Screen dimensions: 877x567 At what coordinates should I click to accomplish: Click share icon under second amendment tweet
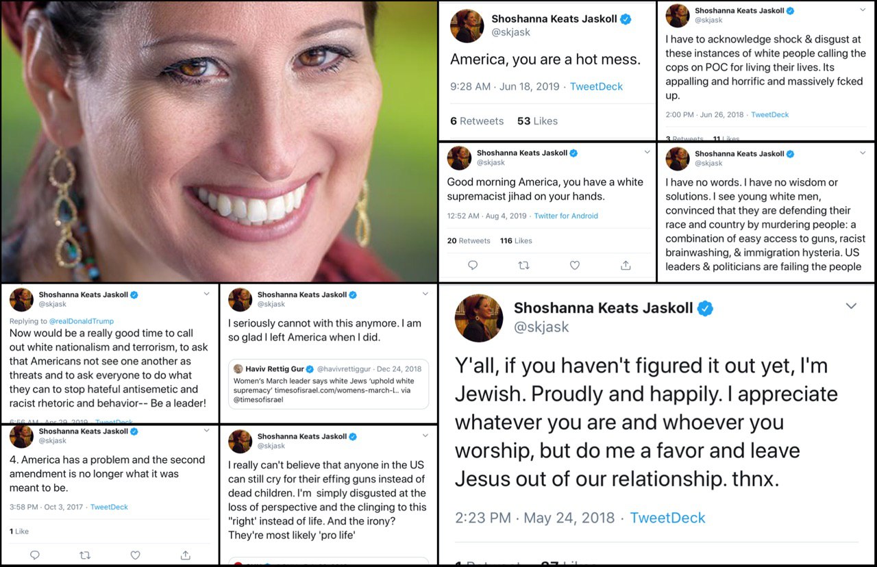pyautogui.click(x=185, y=555)
